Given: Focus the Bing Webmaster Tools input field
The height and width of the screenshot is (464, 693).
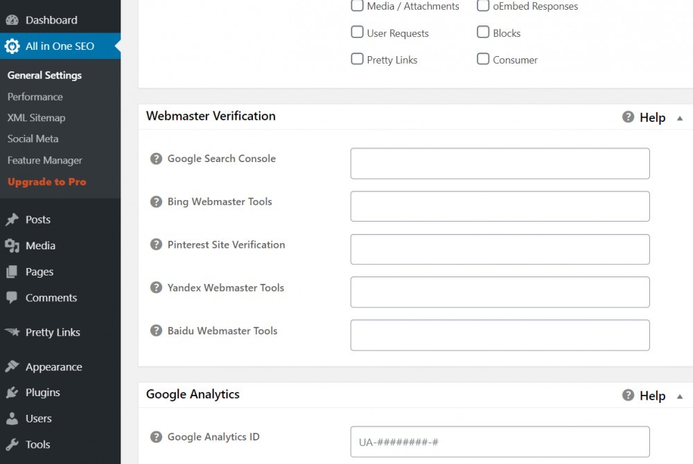Looking at the screenshot, I should (x=500, y=206).
